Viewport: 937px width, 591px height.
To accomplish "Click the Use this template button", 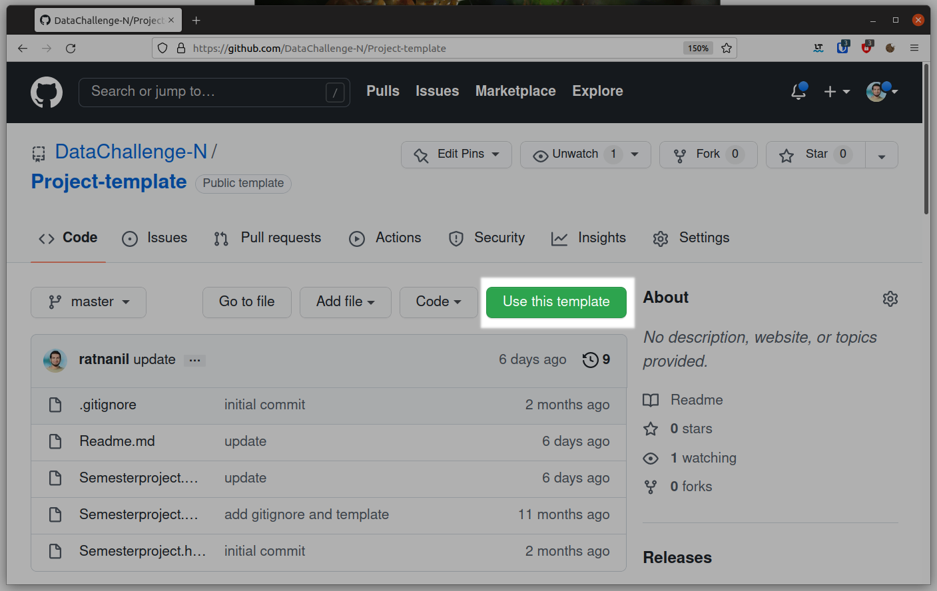I will coord(556,302).
